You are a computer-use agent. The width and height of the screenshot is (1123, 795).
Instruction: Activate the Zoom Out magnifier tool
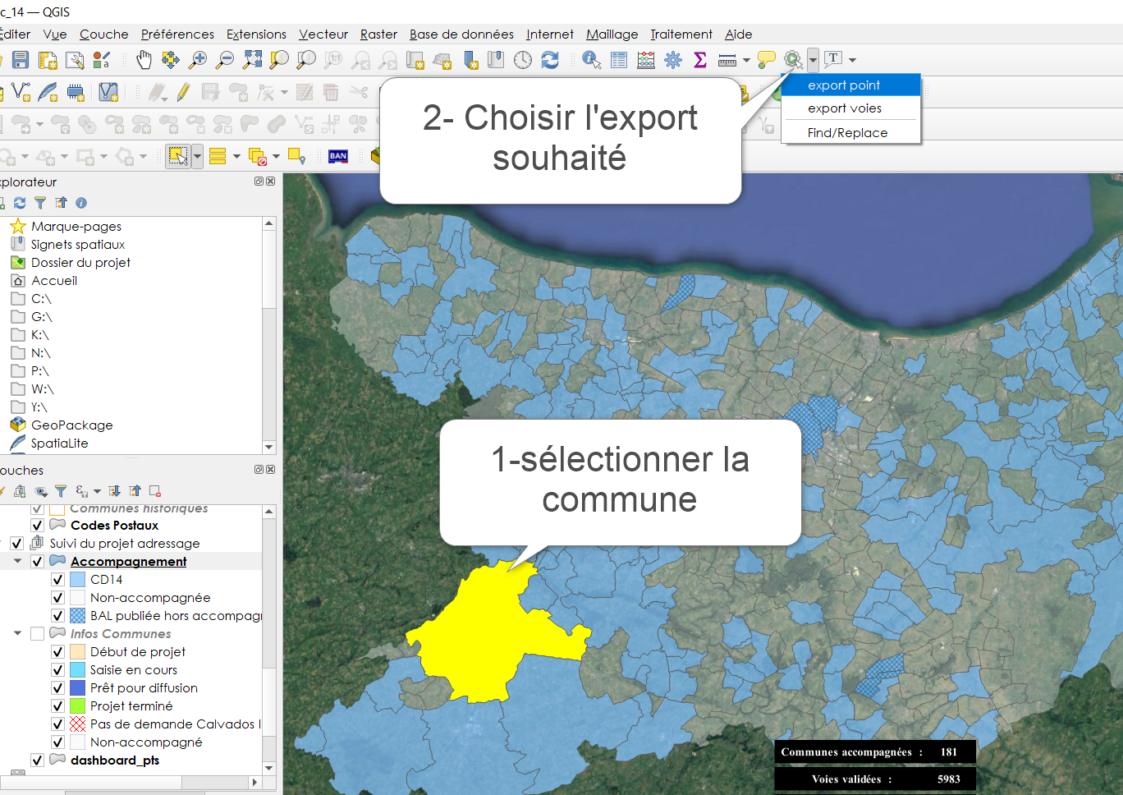pos(225,60)
